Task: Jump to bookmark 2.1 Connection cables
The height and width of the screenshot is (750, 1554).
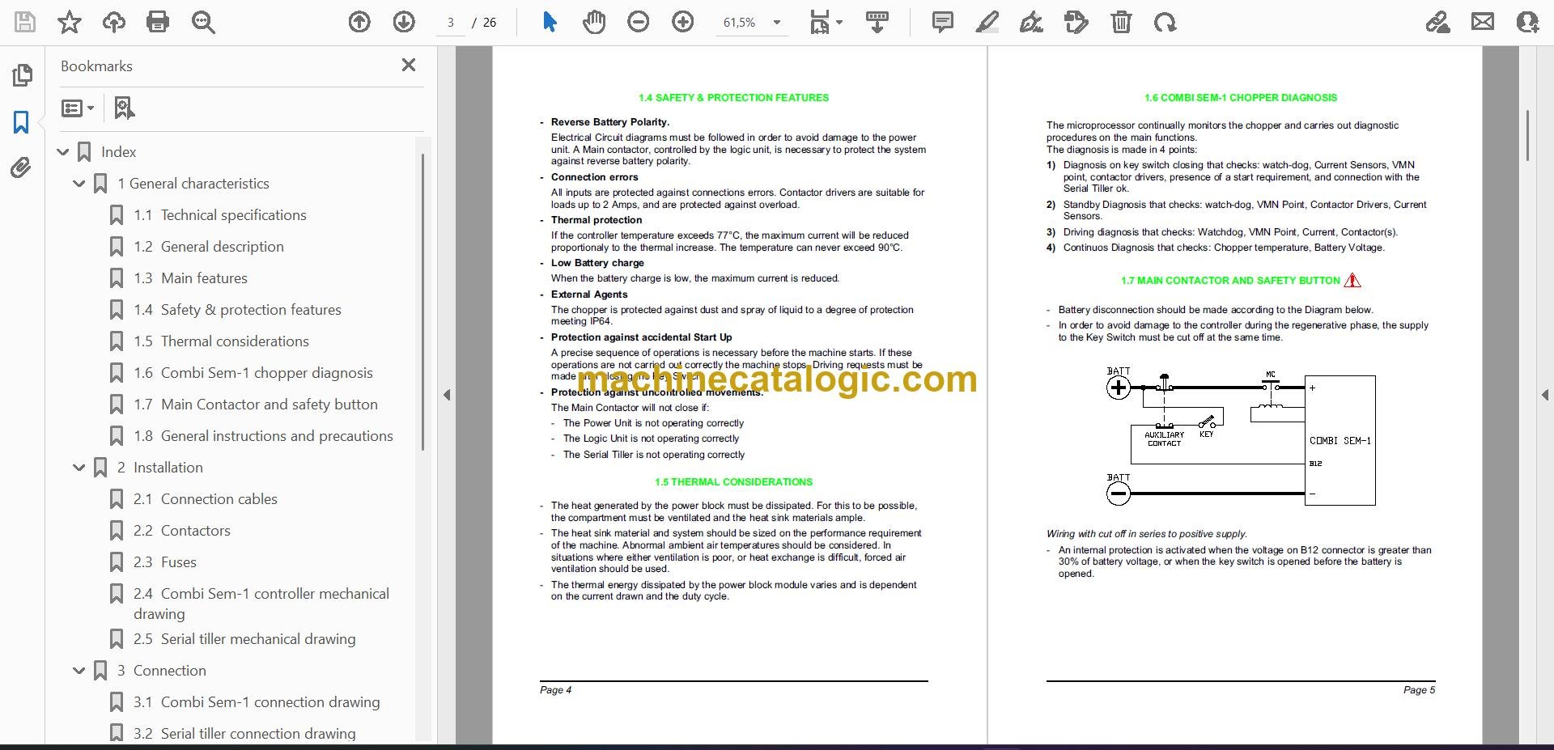Action: (x=206, y=499)
